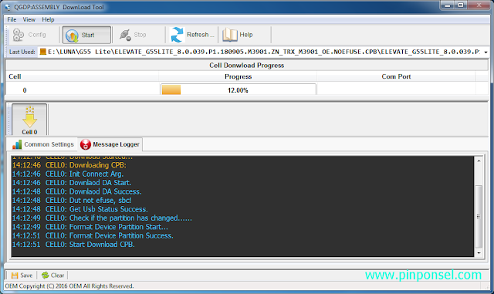
Task: Click the 'Init Connect Arg.' log line
Action: 68,174
